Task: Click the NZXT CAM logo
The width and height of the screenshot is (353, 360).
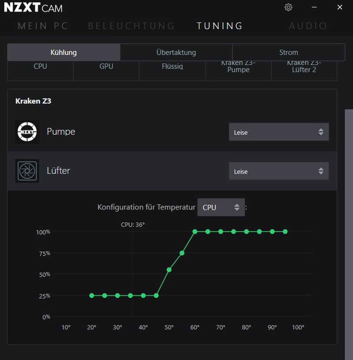Action: [33, 7]
